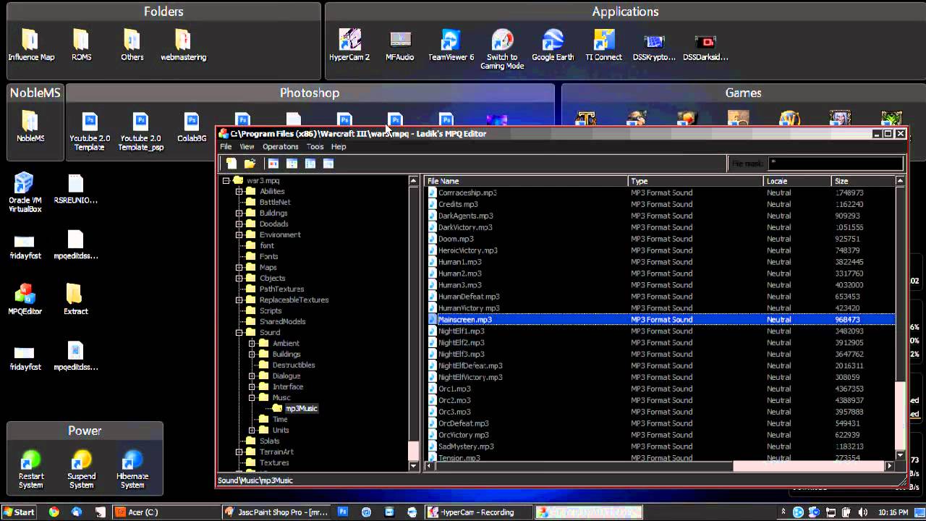Image resolution: width=926 pixels, height=521 pixels.
Task: Open the Others folder
Action: coord(132,45)
